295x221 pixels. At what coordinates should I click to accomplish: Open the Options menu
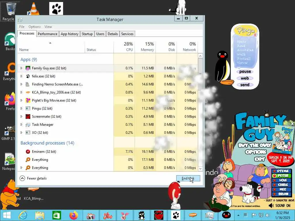pyautogui.click(x=35, y=27)
